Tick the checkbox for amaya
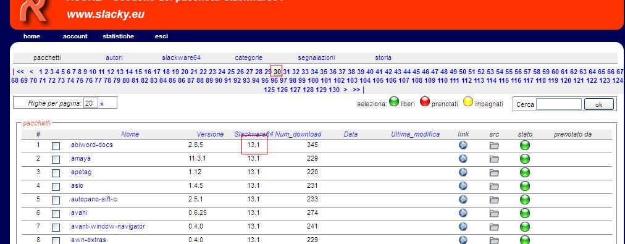 [x=56, y=159]
